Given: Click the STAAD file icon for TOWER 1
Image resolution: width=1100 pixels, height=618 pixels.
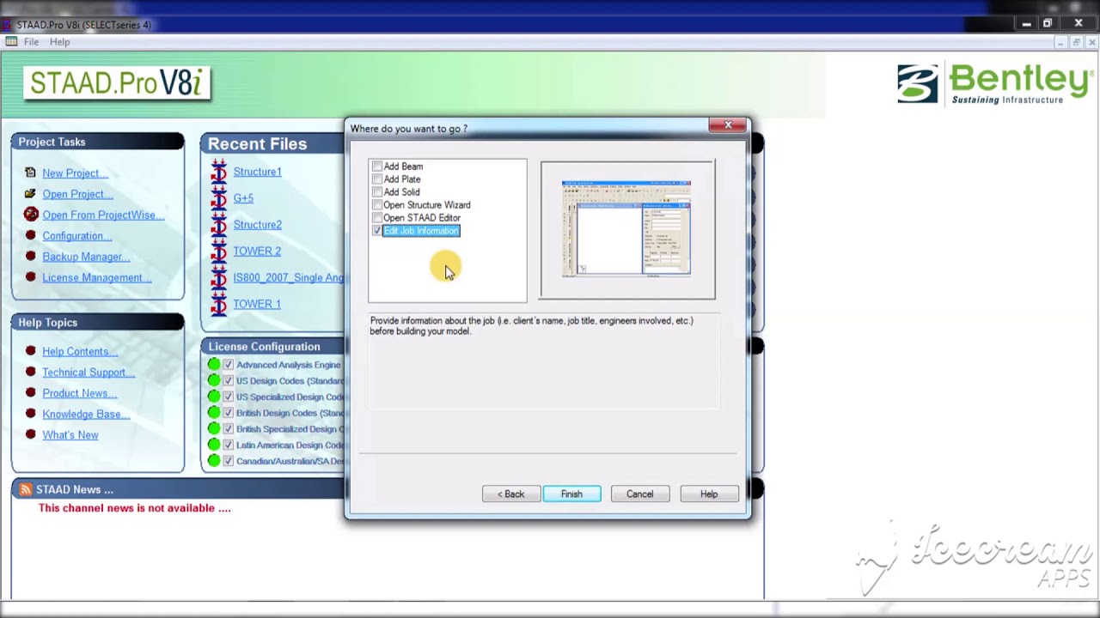Looking at the screenshot, I should coord(219,304).
